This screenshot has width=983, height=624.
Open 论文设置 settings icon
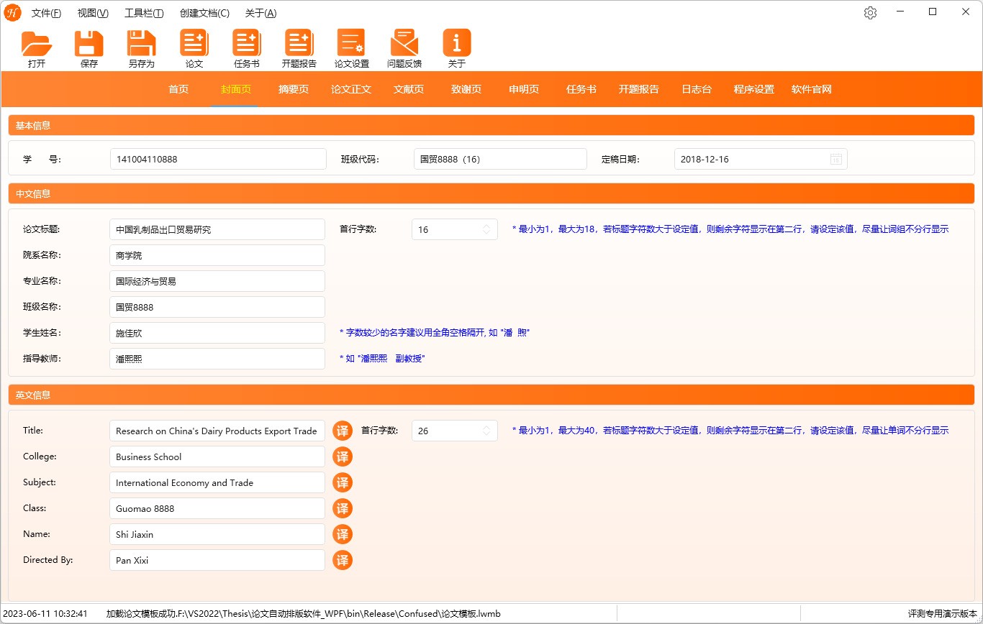click(x=351, y=45)
